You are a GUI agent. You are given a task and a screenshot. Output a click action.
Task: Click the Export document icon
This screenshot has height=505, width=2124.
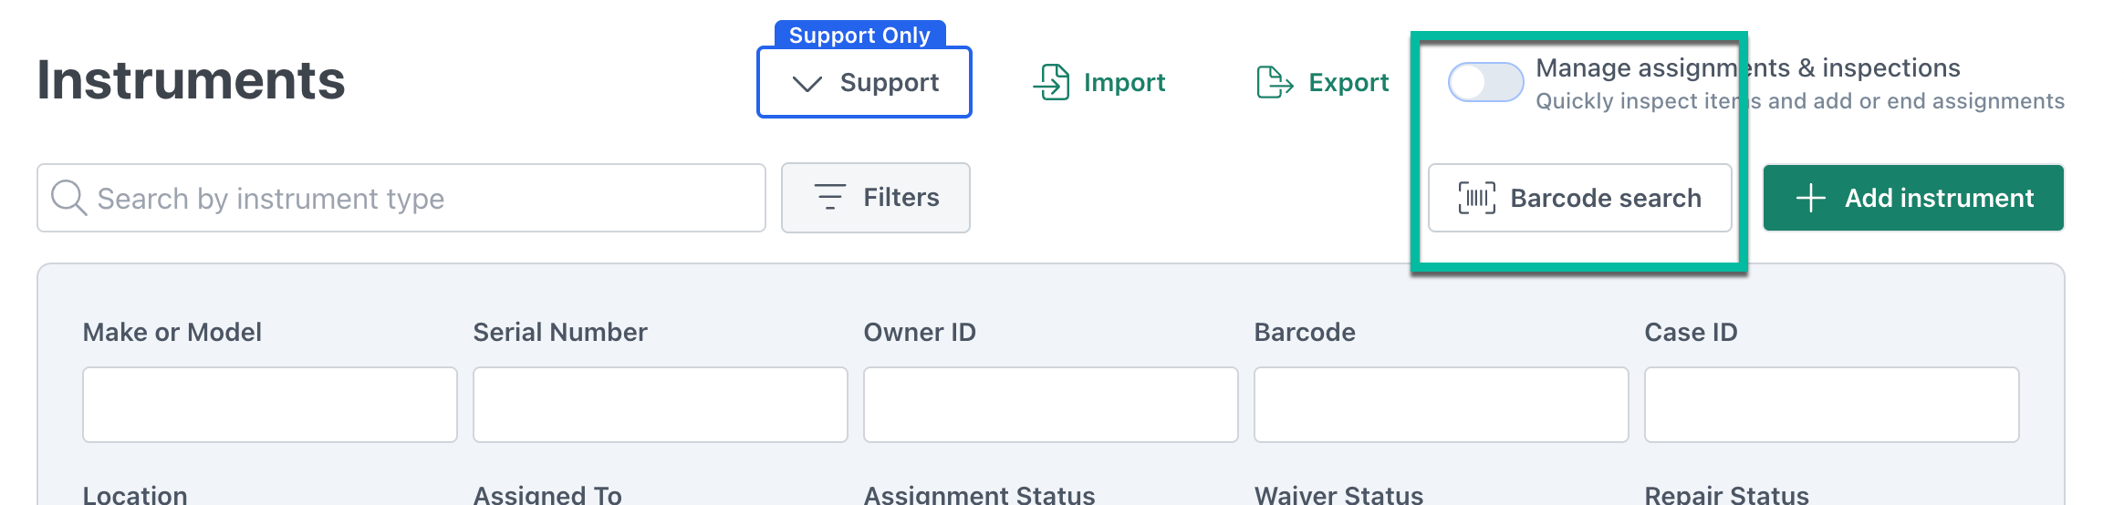tap(1275, 82)
